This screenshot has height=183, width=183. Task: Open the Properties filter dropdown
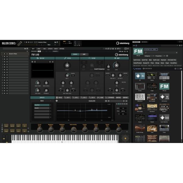click(x=160, y=56)
